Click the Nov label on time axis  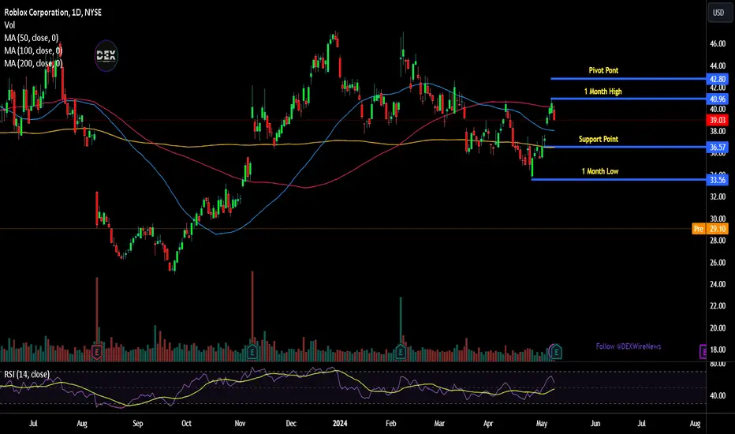point(240,423)
